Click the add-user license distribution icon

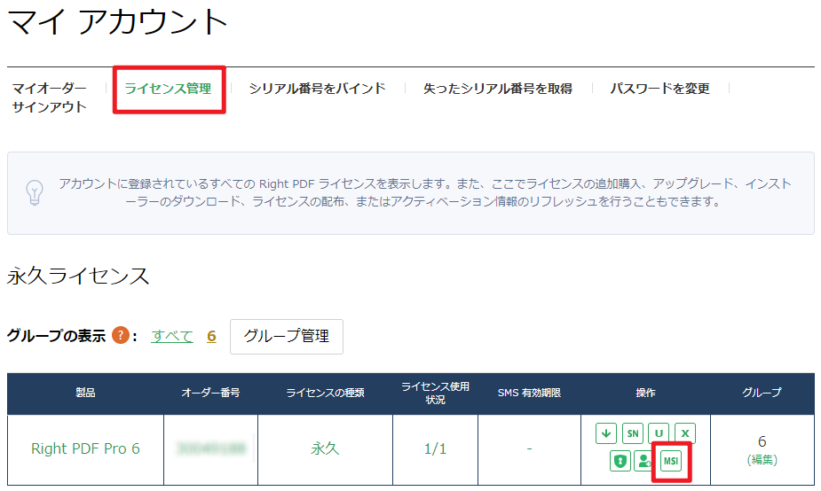point(643,461)
